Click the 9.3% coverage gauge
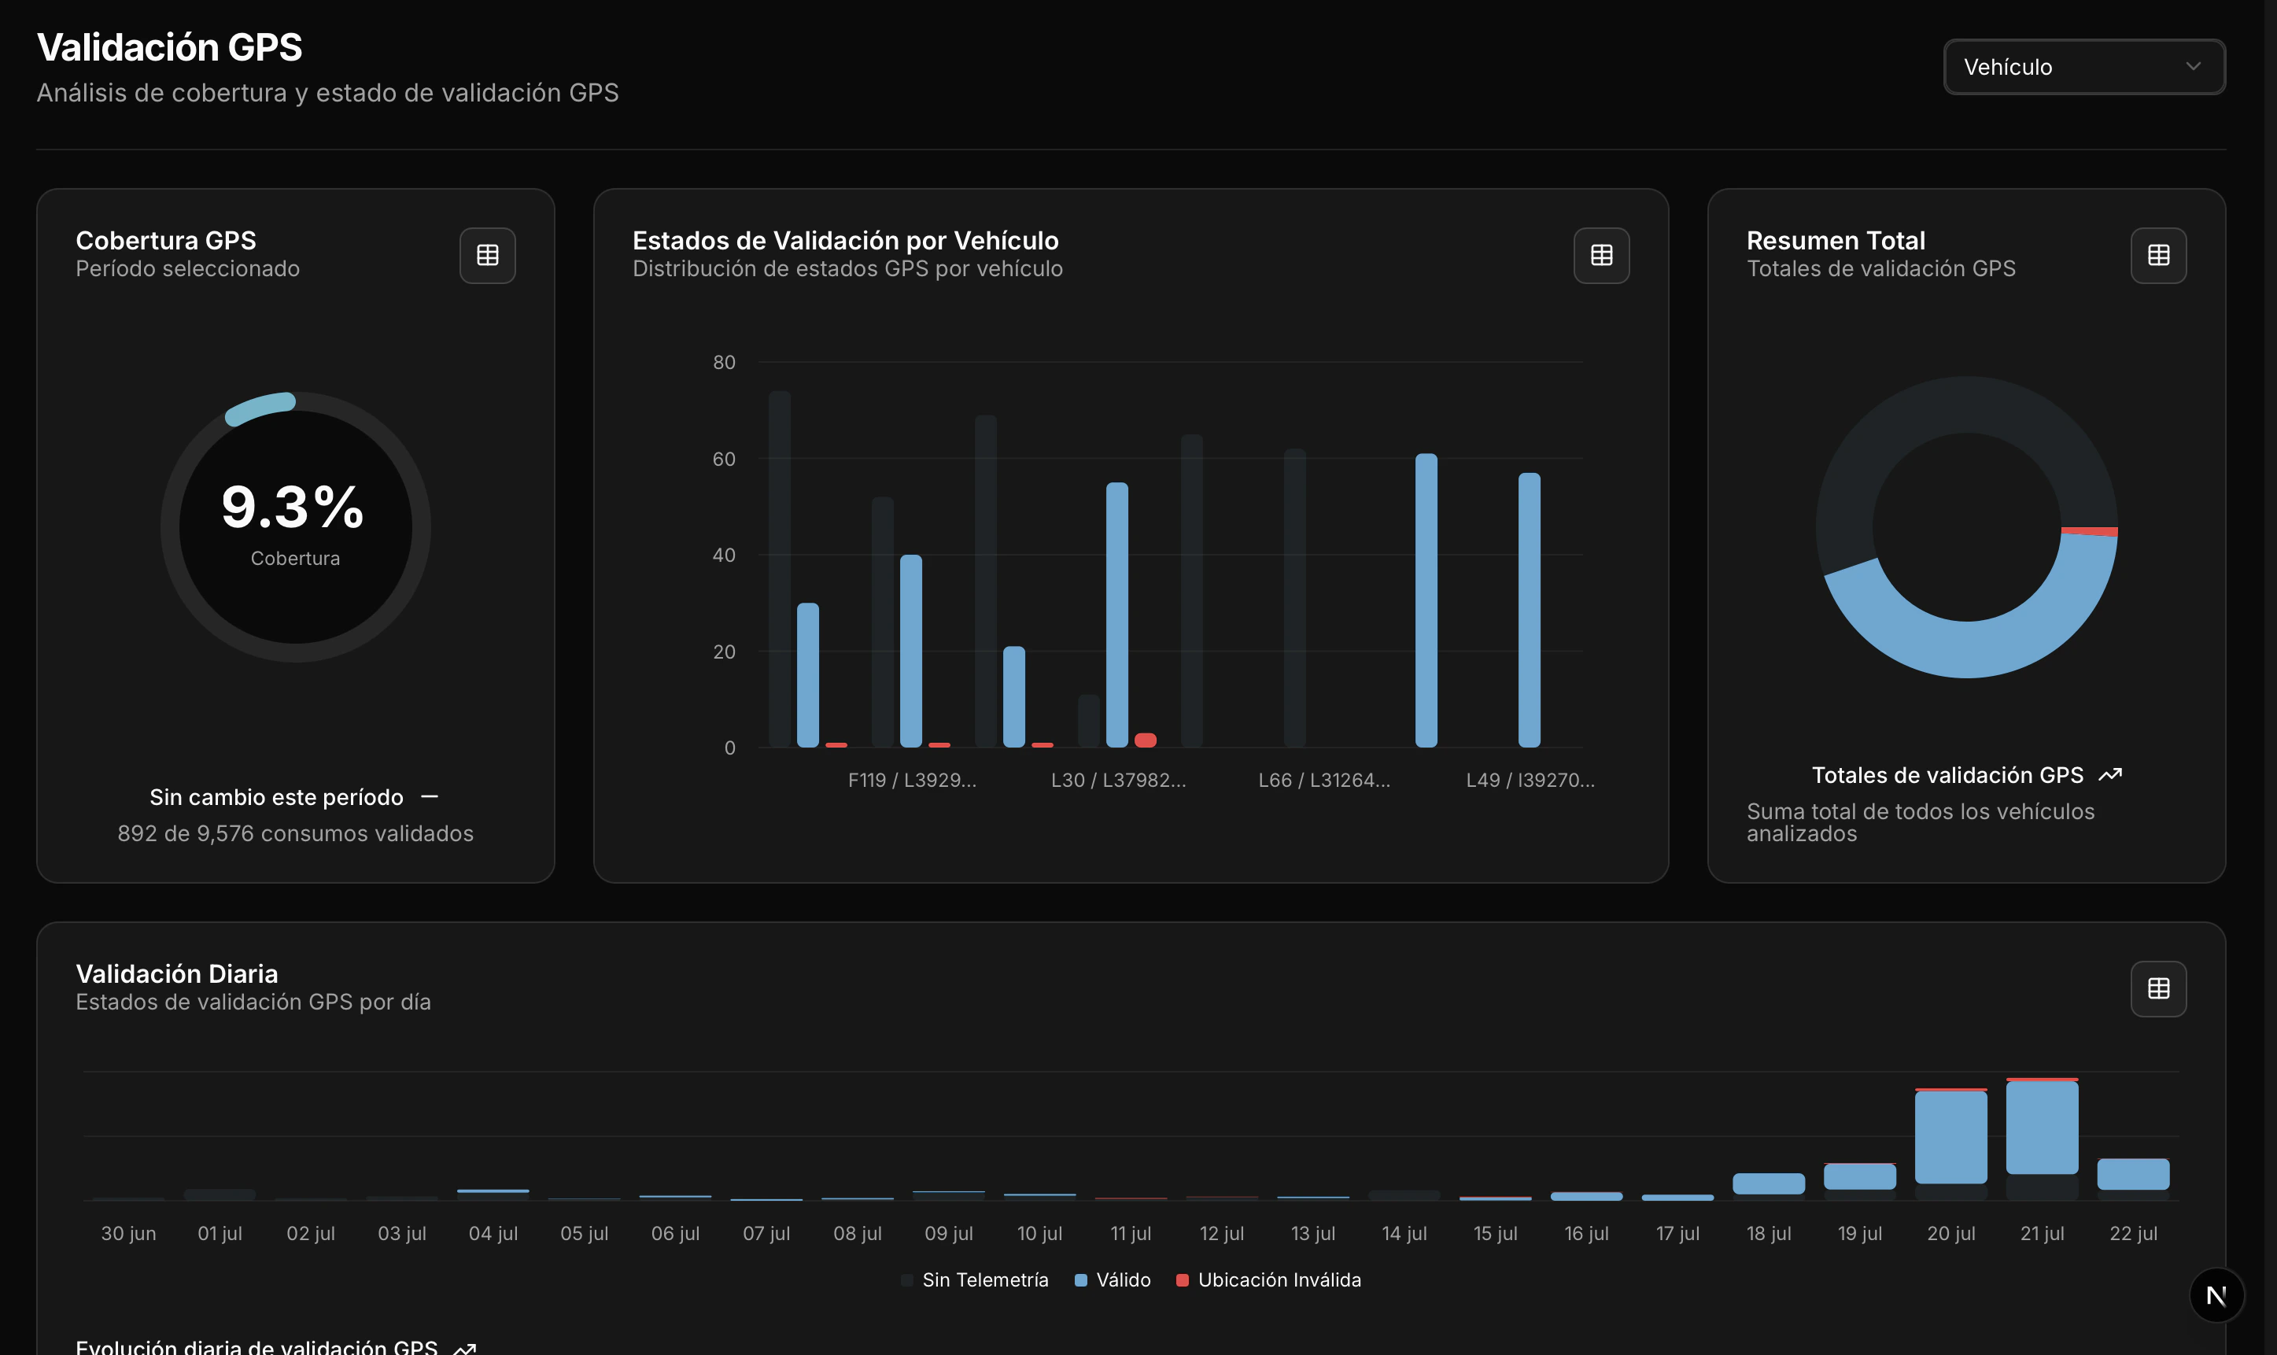2277x1355 pixels. coord(295,526)
